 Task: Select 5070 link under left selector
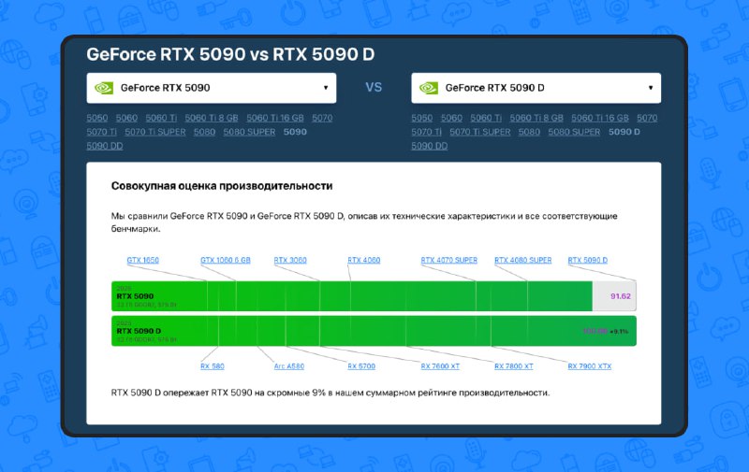click(x=322, y=118)
